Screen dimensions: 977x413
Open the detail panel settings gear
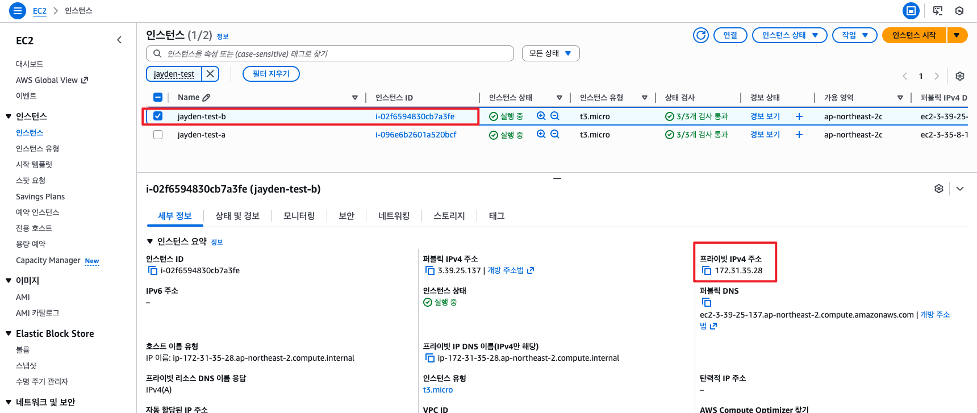(939, 189)
